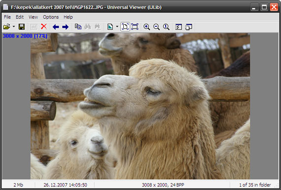The image size is (281, 190).
Task: Click the camel photo preview
Action: click(x=140, y=106)
